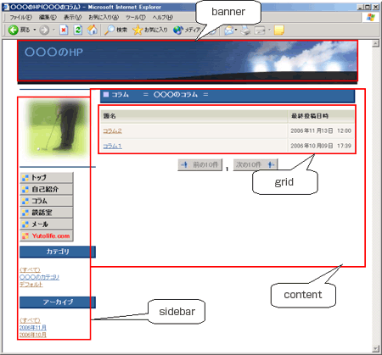
Task: Click the Home house icon
Action: (93, 30)
